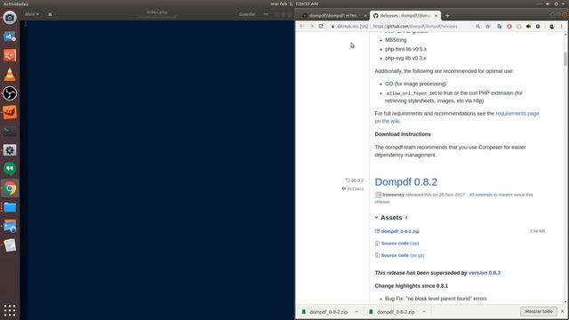Click the page vertical scrollbar thumb
This screenshot has height=320, width=569.
[565, 59]
